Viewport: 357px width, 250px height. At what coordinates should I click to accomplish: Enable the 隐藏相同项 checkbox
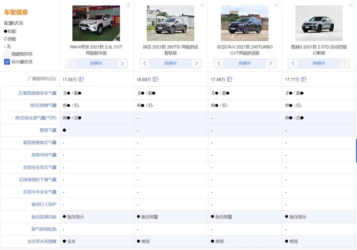(x=6, y=54)
